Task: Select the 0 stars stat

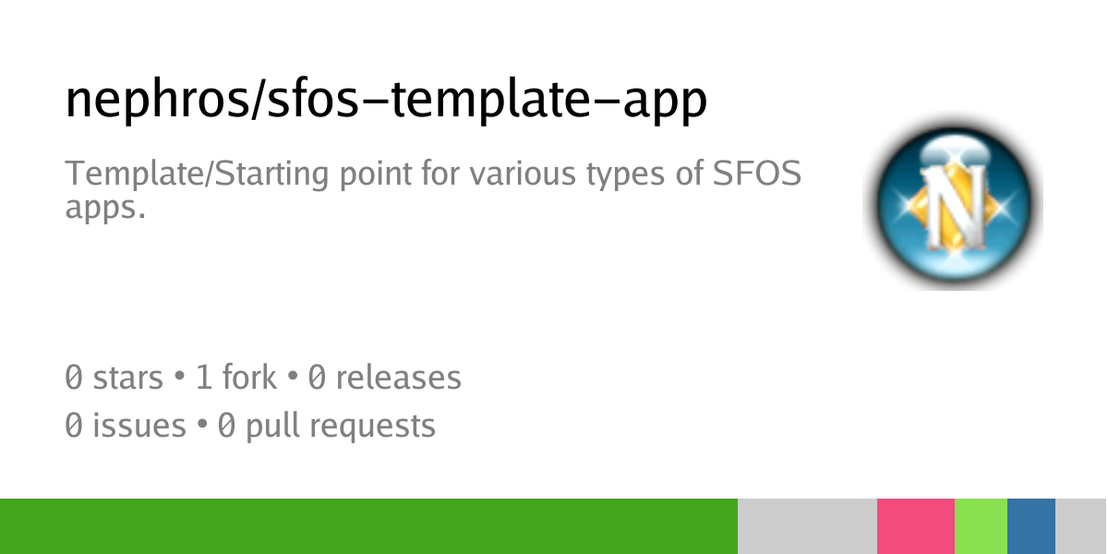Action: (x=113, y=377)
